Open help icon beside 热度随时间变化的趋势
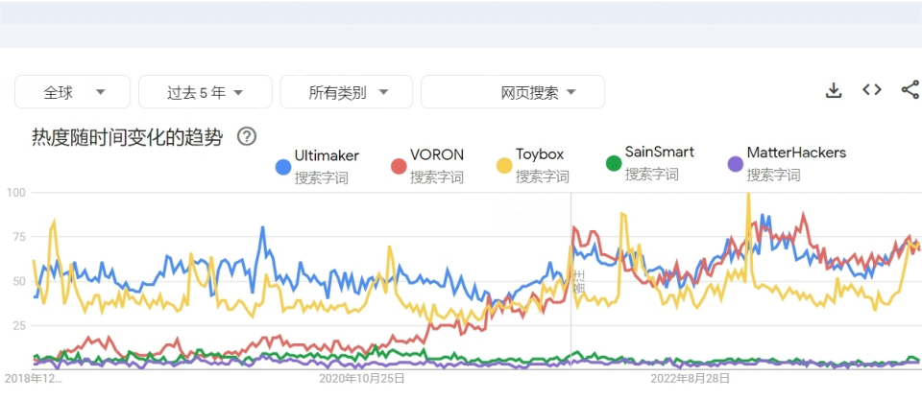 [x=247, y=136]
